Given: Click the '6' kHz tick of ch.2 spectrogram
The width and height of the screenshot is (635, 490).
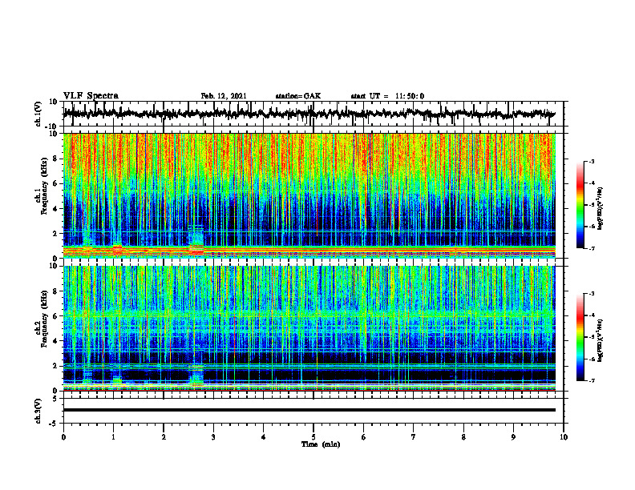Looking at the screenshot, I should point(55,316).
